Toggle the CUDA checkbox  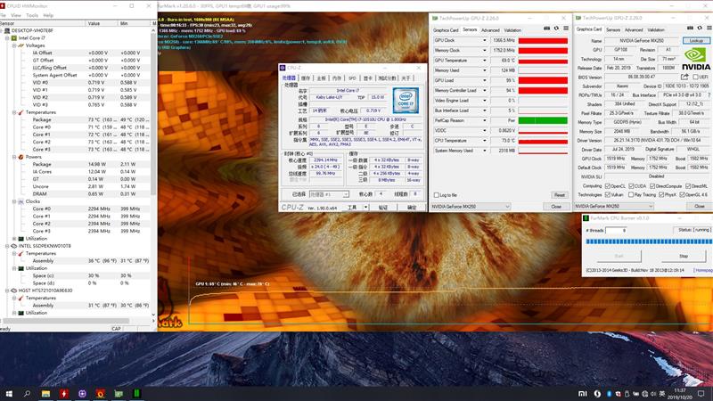pyautogui.click(x=631, y=186)
